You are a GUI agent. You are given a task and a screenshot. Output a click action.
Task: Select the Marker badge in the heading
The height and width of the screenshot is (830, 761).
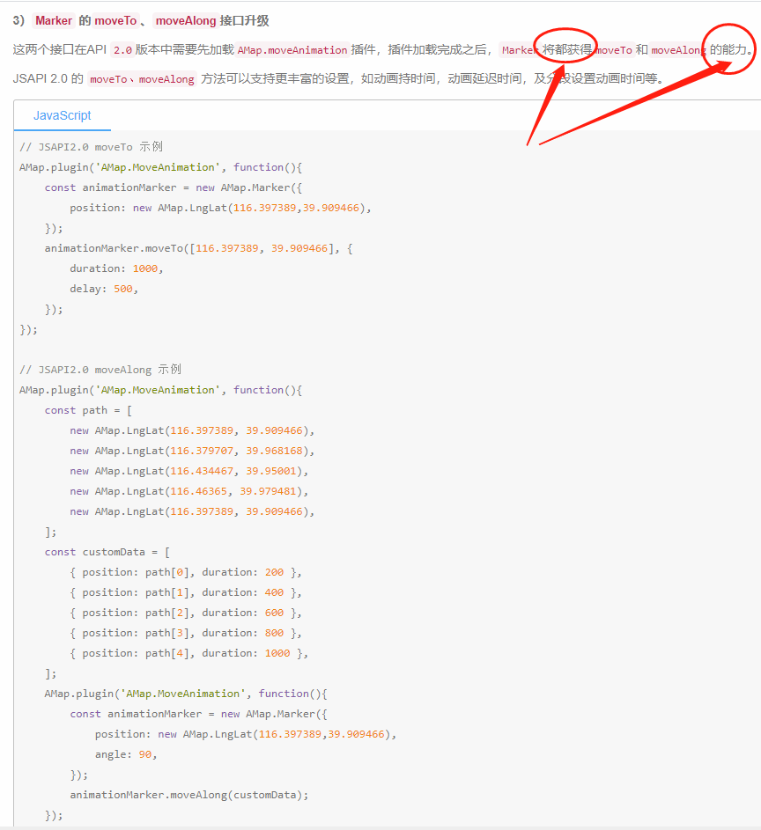(x=54, y=19)
